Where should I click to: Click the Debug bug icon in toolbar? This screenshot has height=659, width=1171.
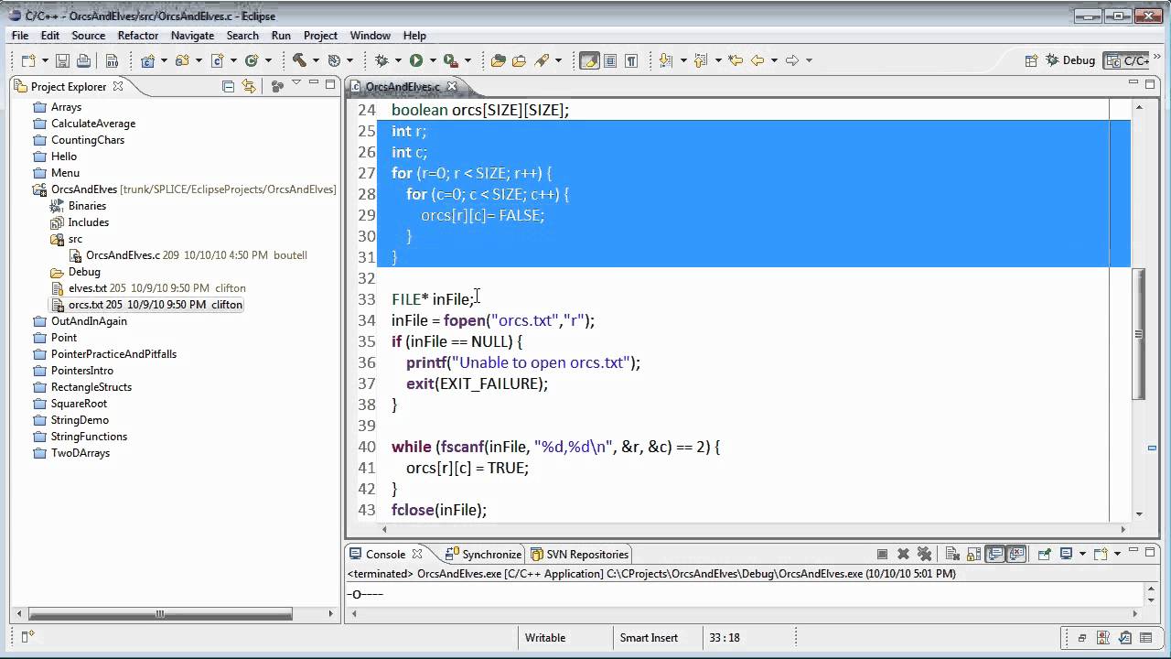point(381,60)
